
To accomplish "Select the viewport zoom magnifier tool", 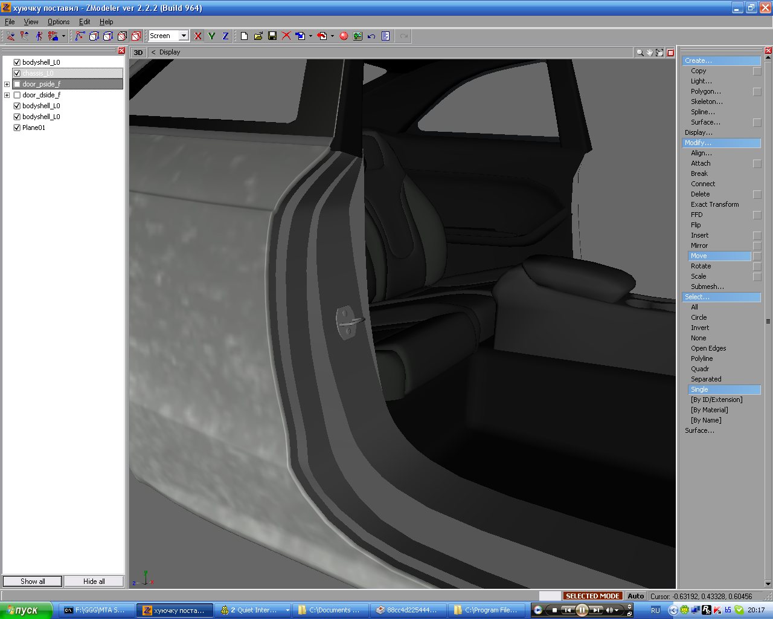I will coord(640,53).
